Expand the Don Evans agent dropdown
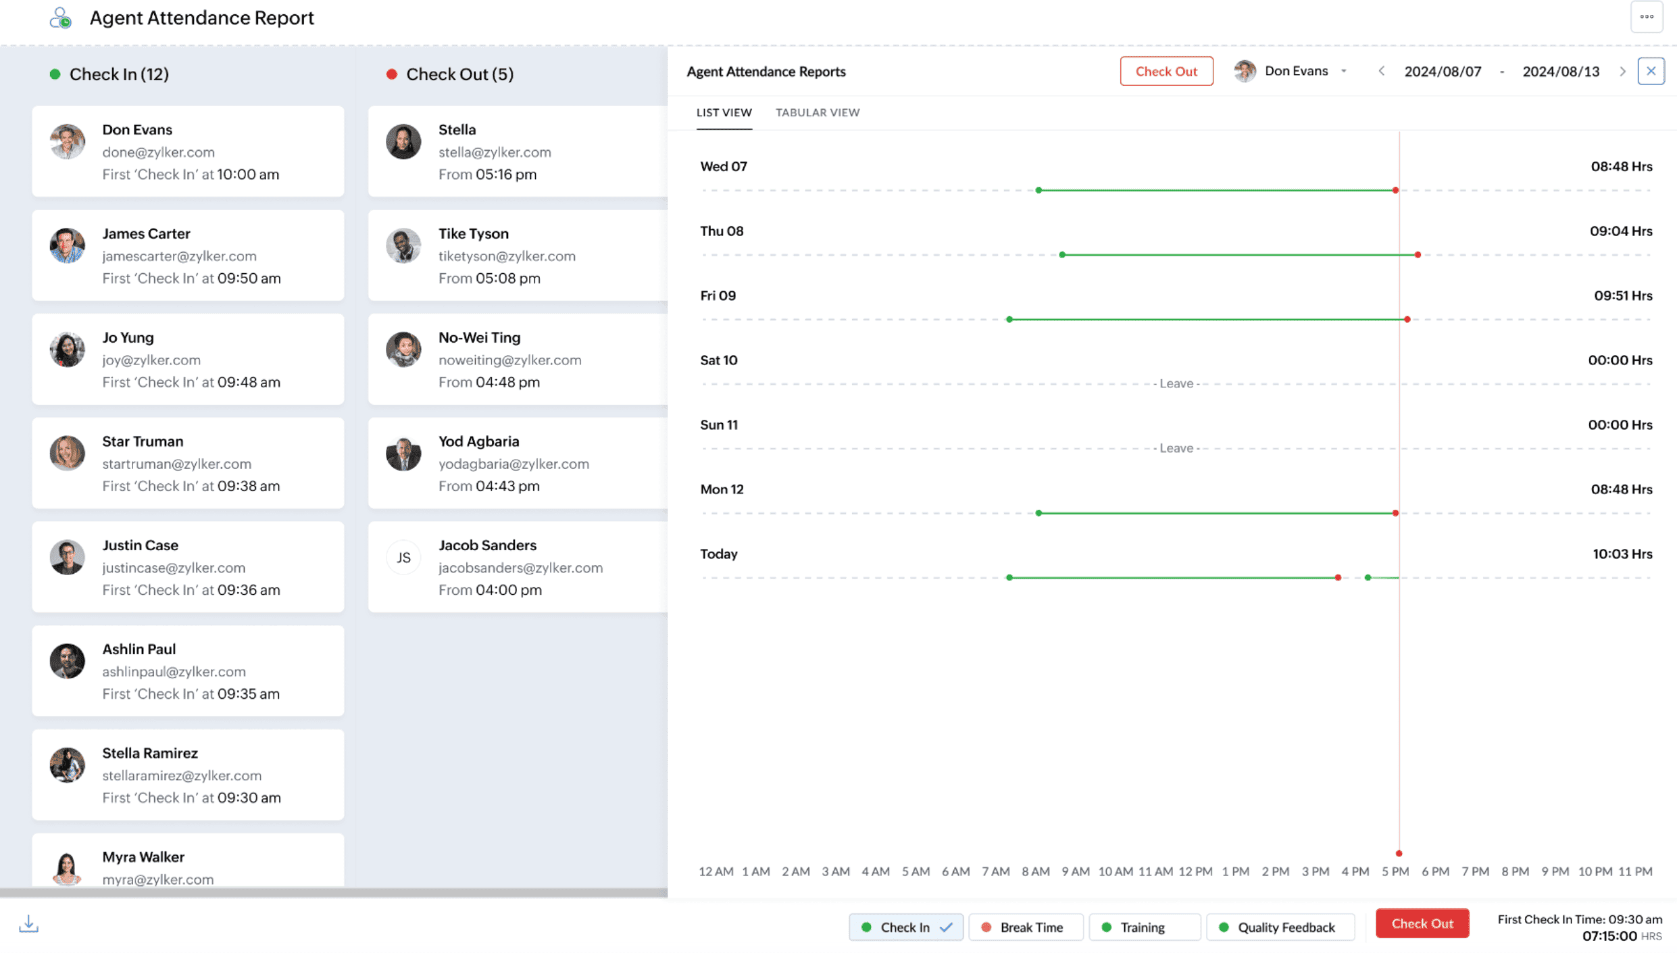The width and height of the screenshot is (1677, 953). tap(1344, 71)
